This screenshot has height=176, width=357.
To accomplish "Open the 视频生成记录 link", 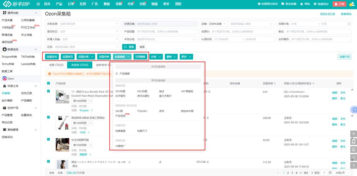I will [328, 14].
